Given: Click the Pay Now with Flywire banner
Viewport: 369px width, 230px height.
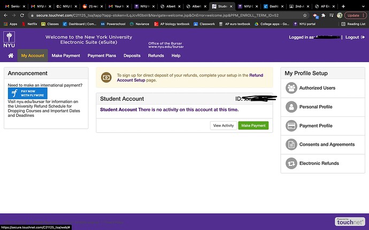Looking at the screenshot, I should [x=27, y=93].
